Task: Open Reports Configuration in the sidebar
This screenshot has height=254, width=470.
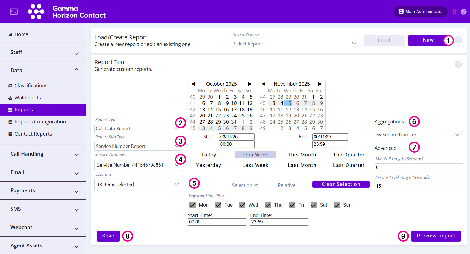Action: 40,122
